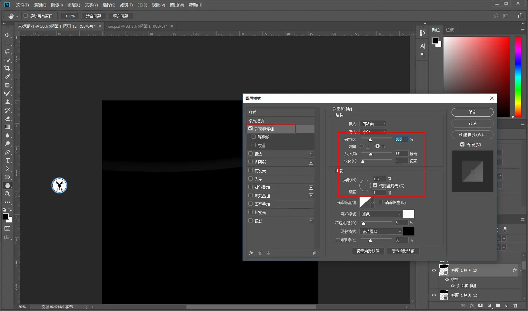Open the 样式 dropdown showing 内斜面
The image size is (528, 311).
point(373,124)
